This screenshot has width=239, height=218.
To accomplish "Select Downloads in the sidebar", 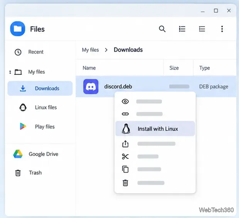I will pos(40,88).
